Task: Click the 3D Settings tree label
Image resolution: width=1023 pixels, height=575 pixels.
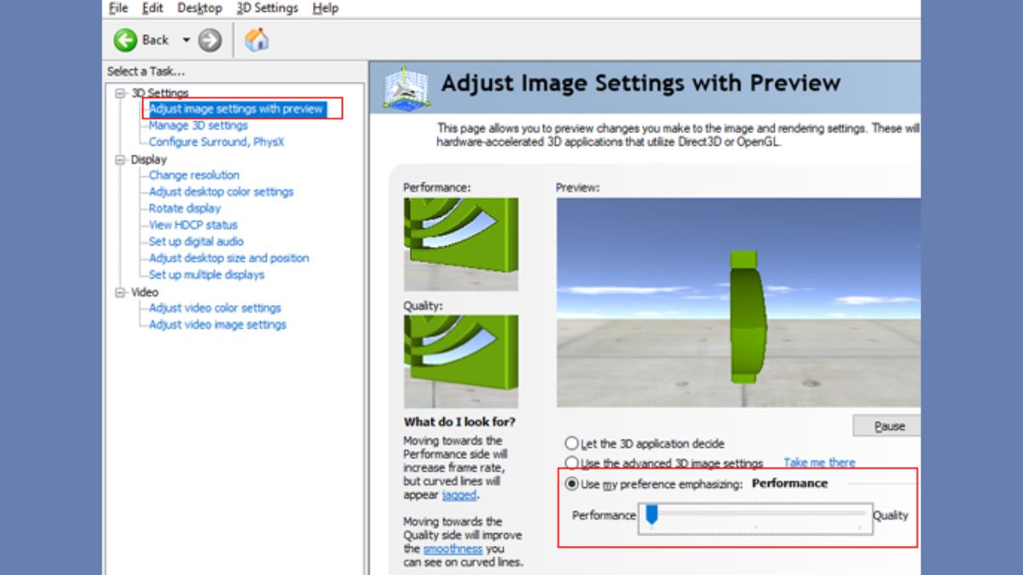Action: coord(160,93)
